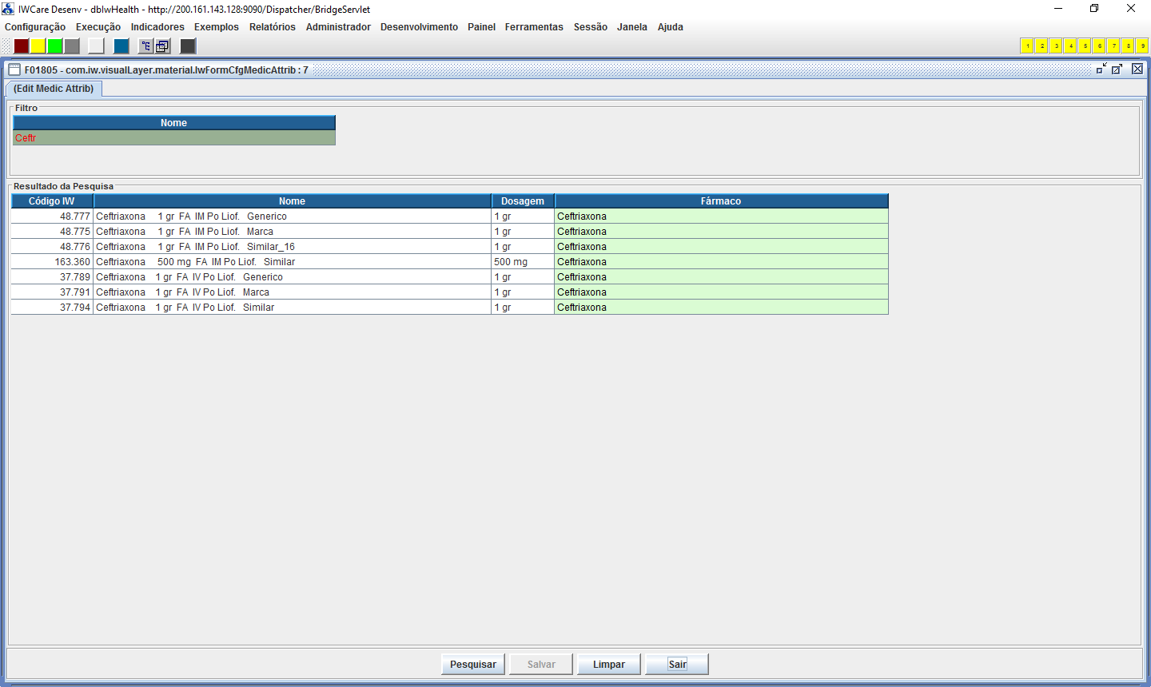Click the Nome filter input field
1151x687 pixels.
173,138
